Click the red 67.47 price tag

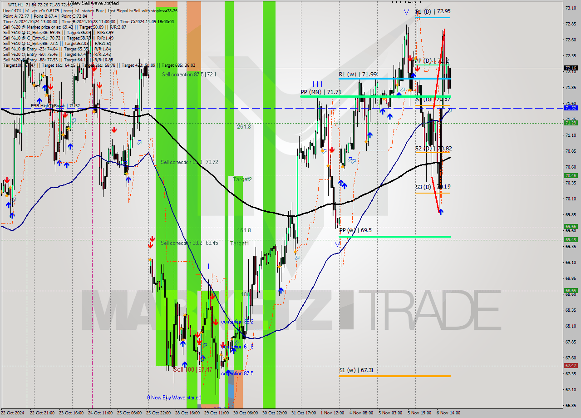point(571,365)
